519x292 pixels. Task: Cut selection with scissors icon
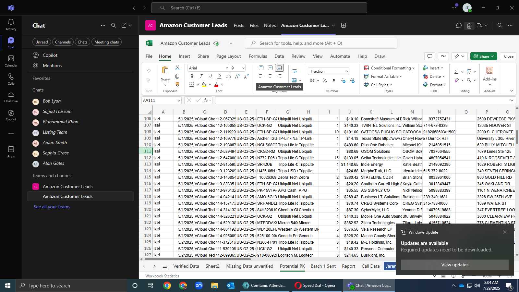pos(177,68)
